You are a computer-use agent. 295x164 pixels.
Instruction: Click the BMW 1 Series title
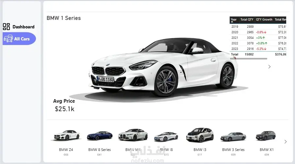coord(63,18)
